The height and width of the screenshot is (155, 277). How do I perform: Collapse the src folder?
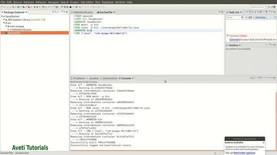(4, 23)
